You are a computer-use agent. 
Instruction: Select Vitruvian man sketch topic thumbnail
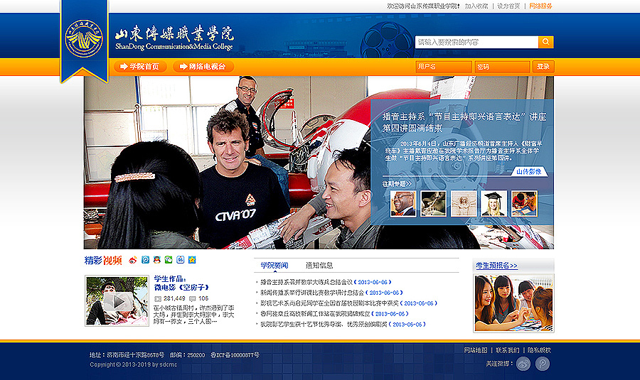(x=464, y=203)
